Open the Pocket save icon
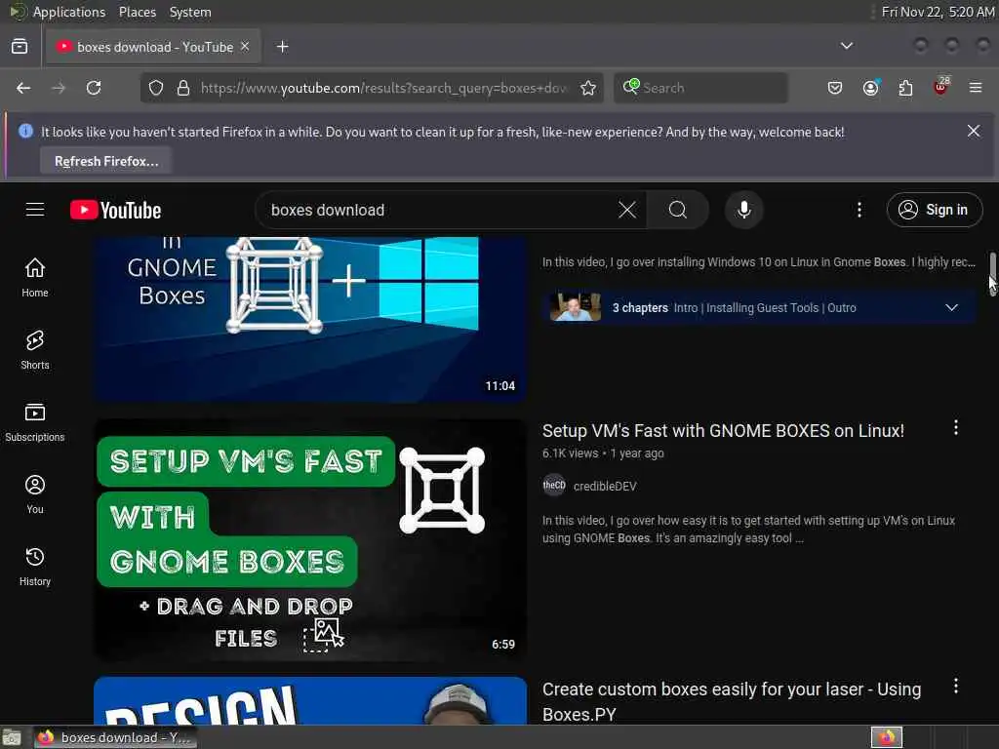 click(835, 88)
